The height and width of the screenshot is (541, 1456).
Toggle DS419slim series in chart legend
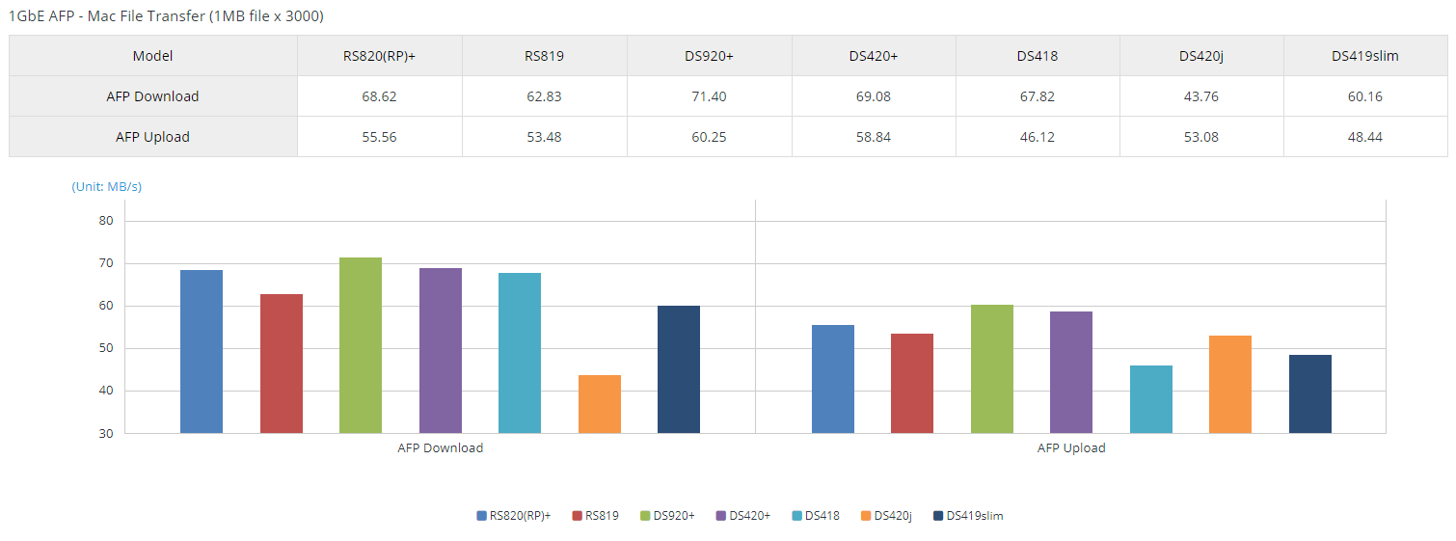968,516
